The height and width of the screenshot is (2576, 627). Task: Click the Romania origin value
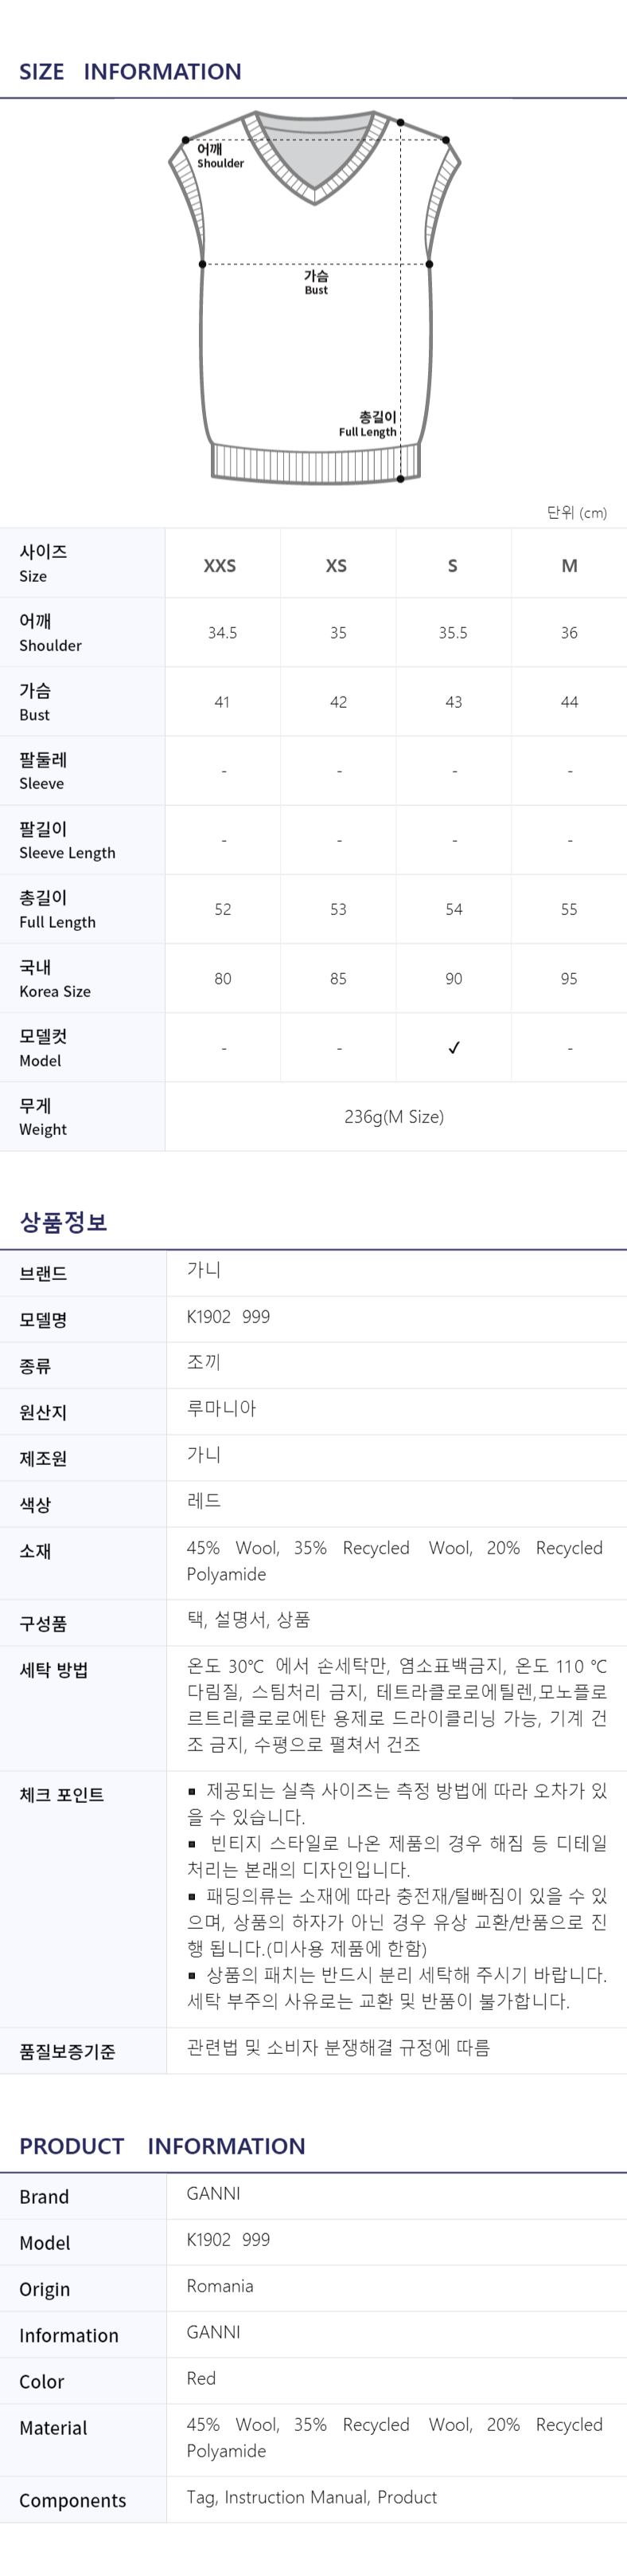click(220, 2286)
